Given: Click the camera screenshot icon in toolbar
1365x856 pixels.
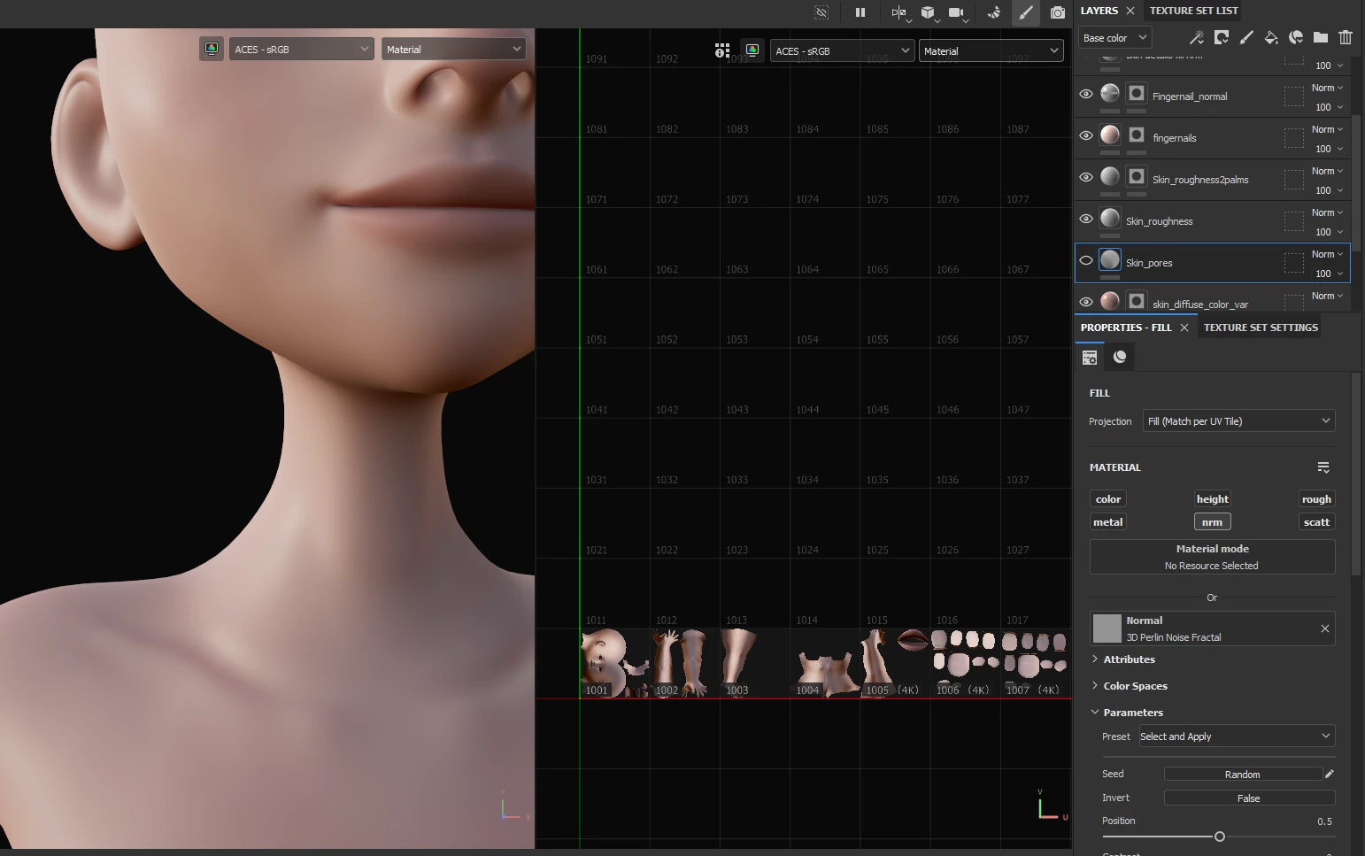Looking at the screenshot, I should click(x=1057, y=12).
